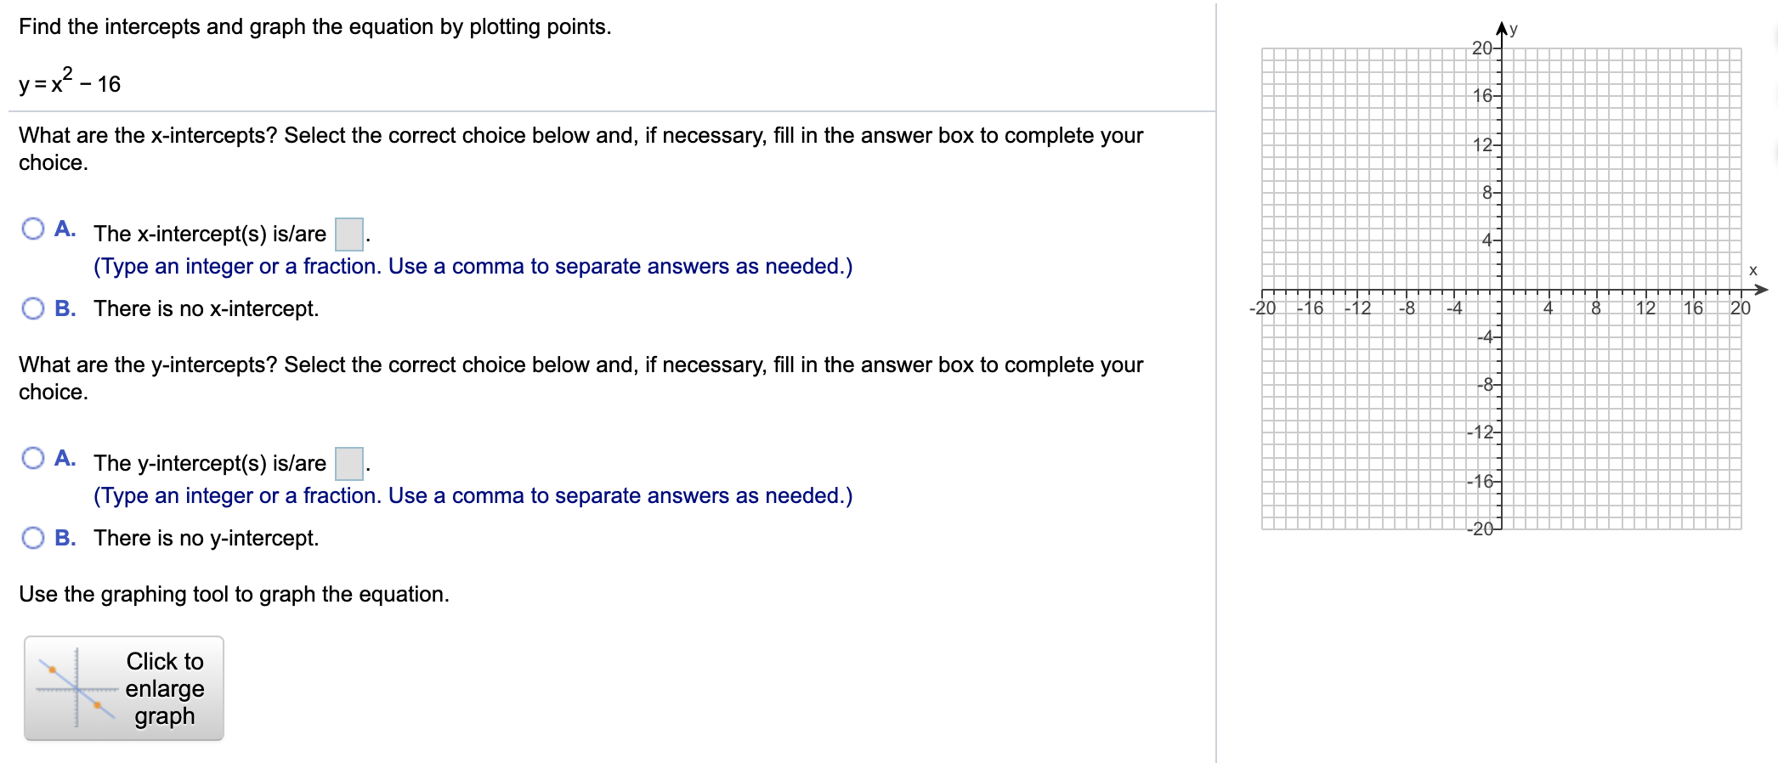Select choice B stating there is no y-intercept
The height and width of the screenshot is (763, 1778).
tap(33, 537)
